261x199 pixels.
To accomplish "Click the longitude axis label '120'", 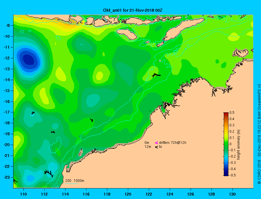I will 128,194.
